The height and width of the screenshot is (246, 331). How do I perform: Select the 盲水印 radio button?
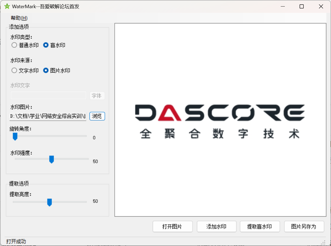pyautogui.click(x=54, y=45)
